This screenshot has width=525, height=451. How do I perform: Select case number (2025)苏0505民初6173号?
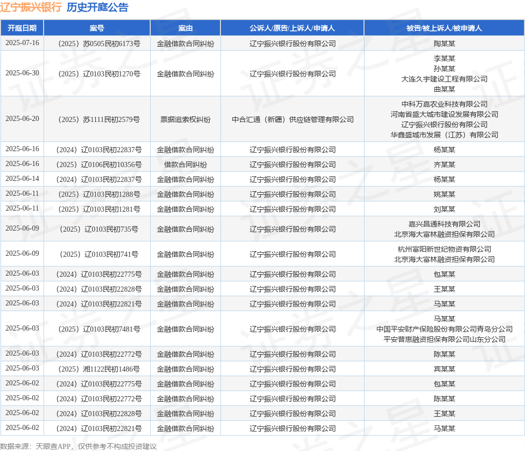[x=99, y=44]
